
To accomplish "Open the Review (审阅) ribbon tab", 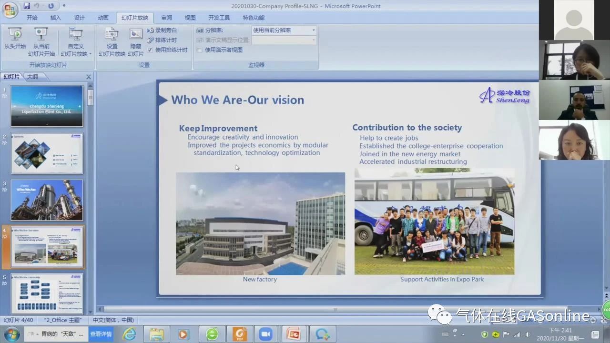I will pos(166,18).
